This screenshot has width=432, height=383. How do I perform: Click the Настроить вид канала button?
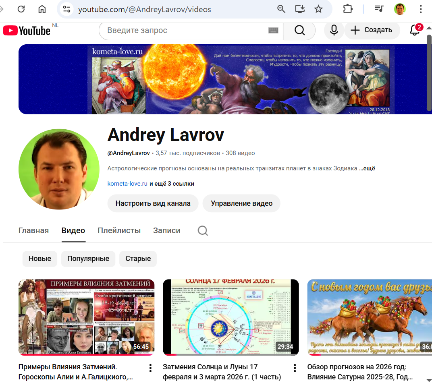tap(153, 203)
